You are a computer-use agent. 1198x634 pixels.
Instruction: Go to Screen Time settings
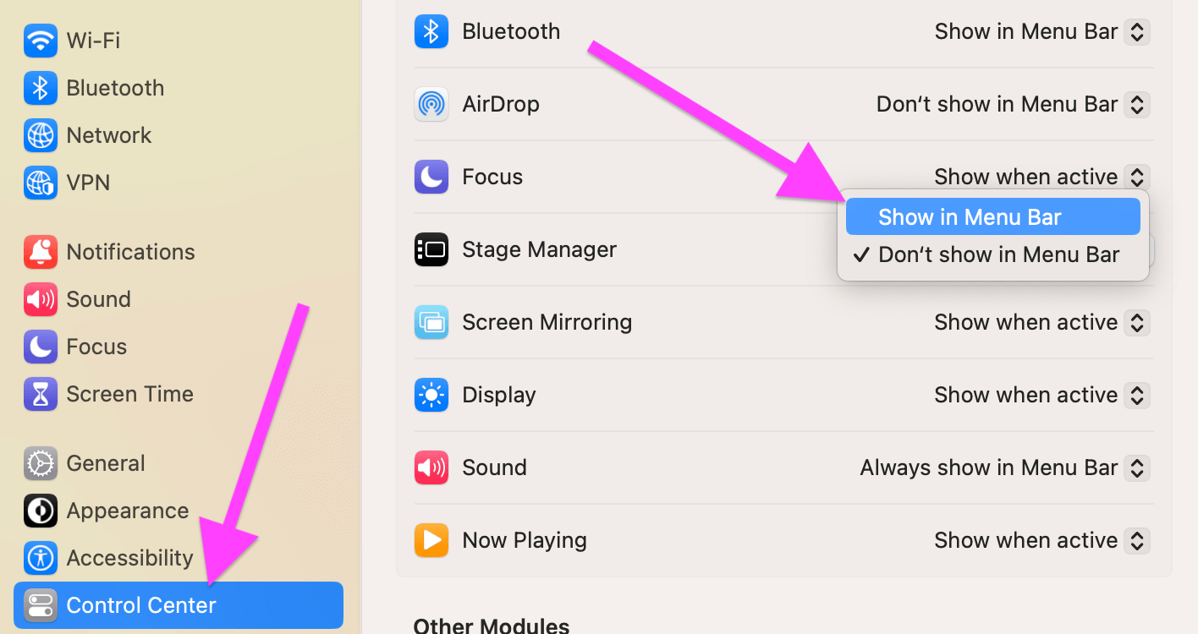coord(129,393)
